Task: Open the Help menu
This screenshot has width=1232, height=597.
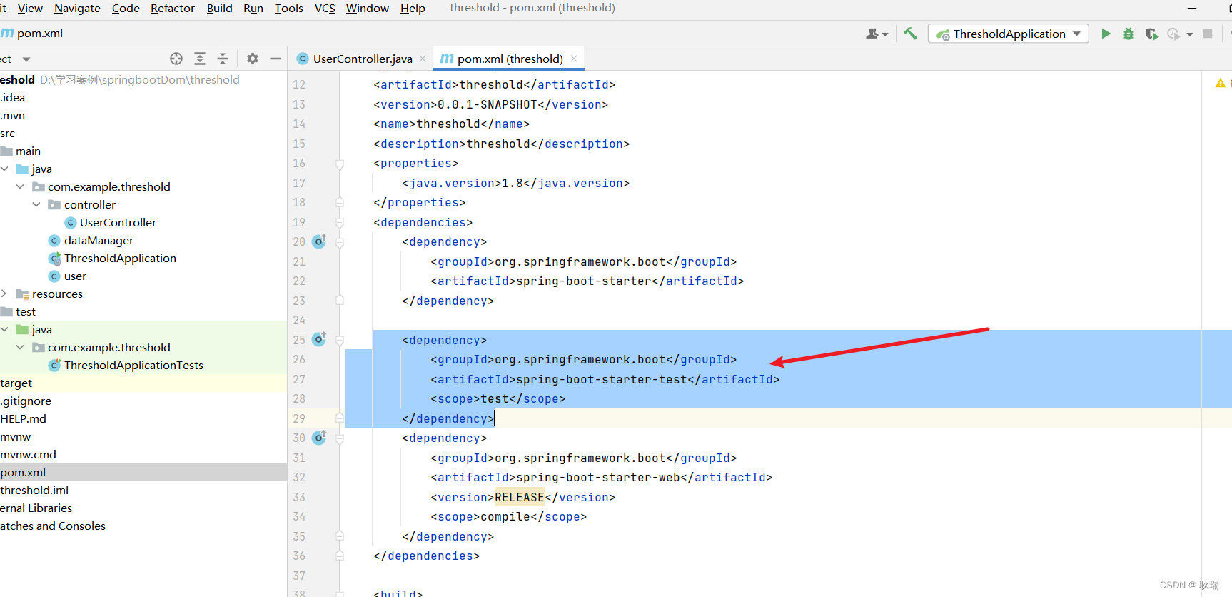Action: pyautogui.click(x=413, y=9)
